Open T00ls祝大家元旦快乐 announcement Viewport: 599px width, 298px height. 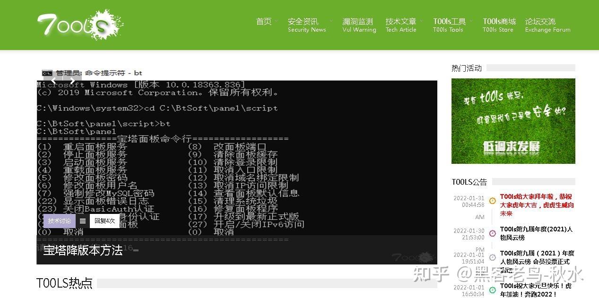[x=536, y=290]
